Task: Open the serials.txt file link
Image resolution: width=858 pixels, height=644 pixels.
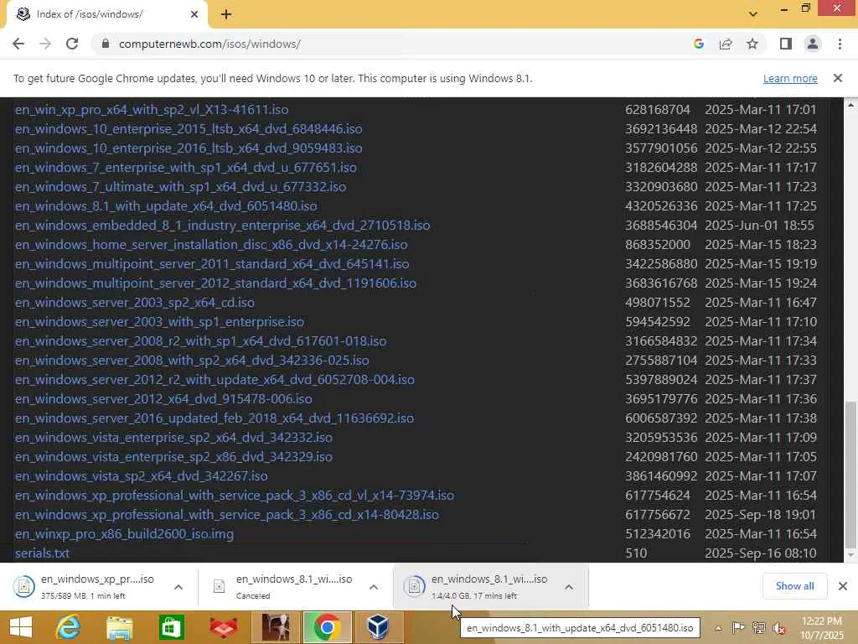Action: coord(42,553)
